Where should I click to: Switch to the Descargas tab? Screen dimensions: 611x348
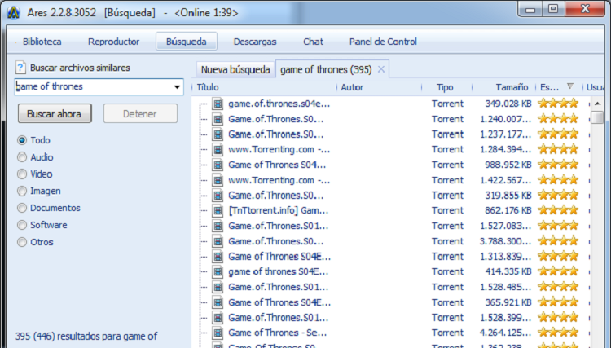click(254, 42)
